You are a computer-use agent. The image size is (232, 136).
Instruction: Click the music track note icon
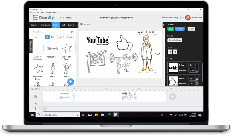pyautogui.click(x=36, y=104)
